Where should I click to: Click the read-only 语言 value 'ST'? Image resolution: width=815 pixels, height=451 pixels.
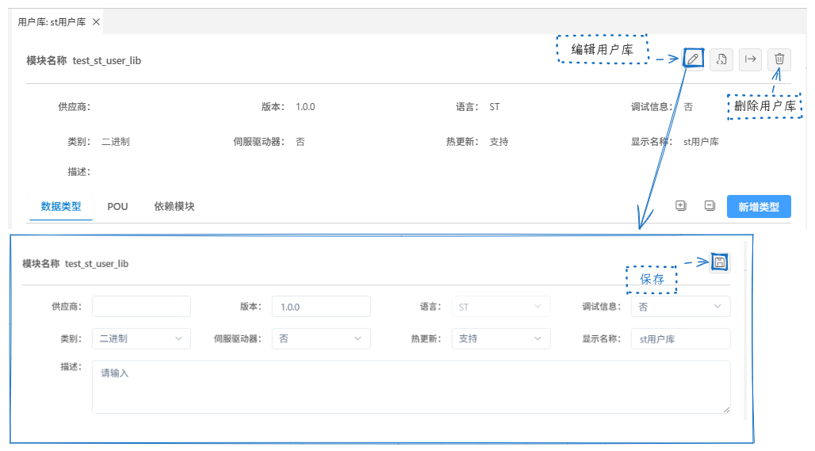[x=494, y=107]
